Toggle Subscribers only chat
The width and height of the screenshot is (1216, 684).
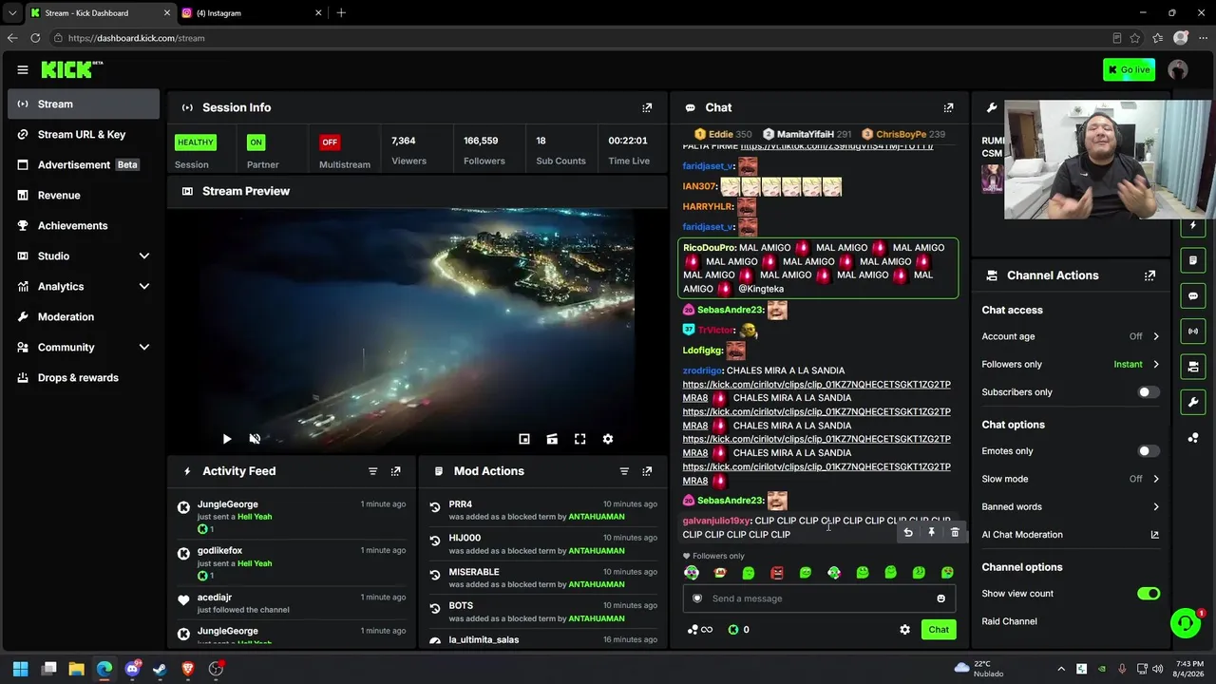pyautogui.click(x=1149, y=392)
